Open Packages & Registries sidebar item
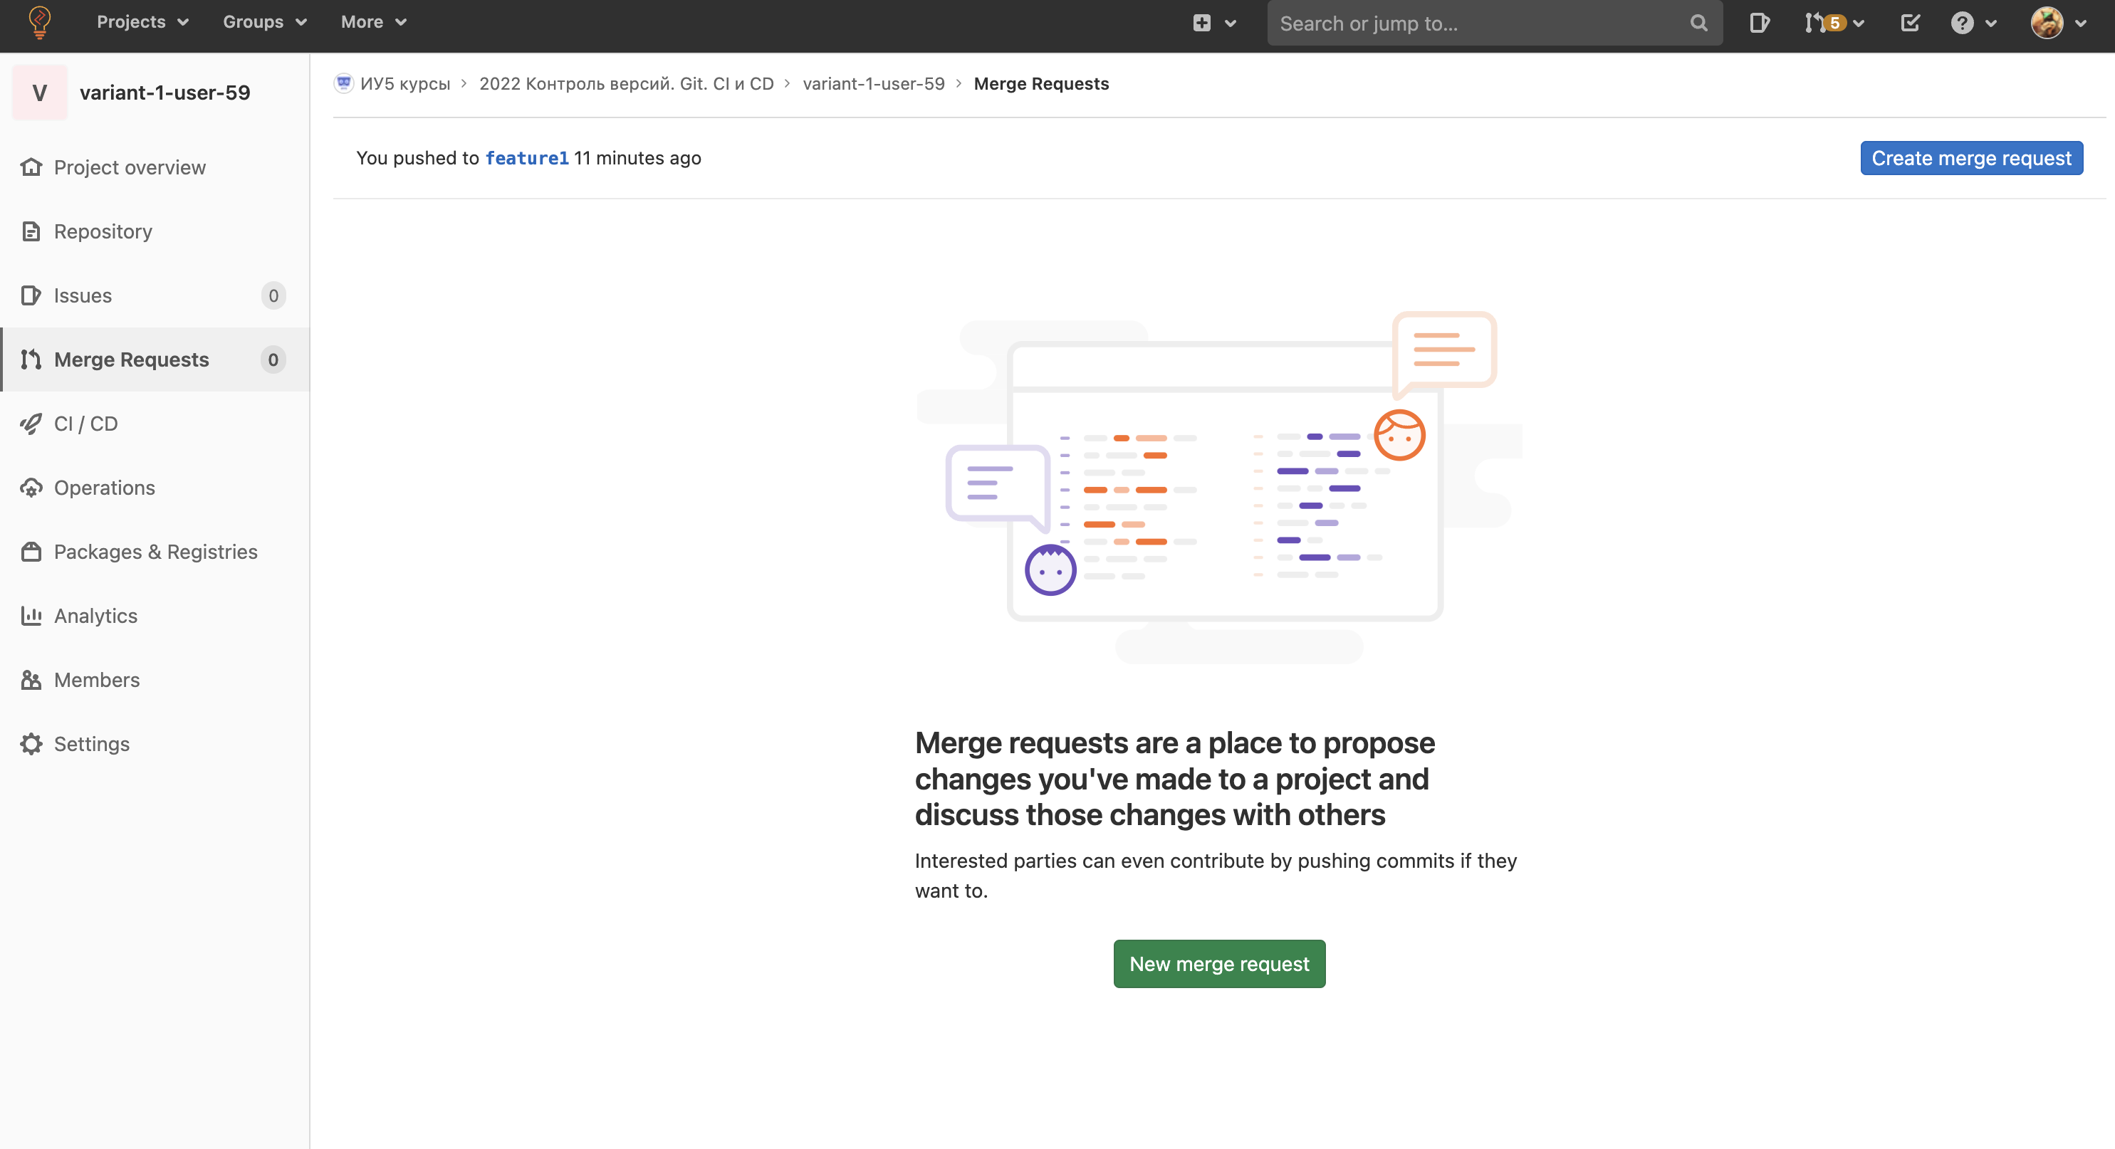 (155, 552)
